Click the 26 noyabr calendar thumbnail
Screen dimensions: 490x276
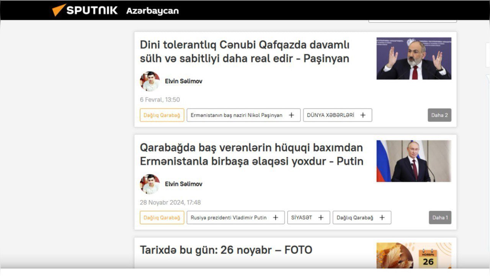[414, 255]
